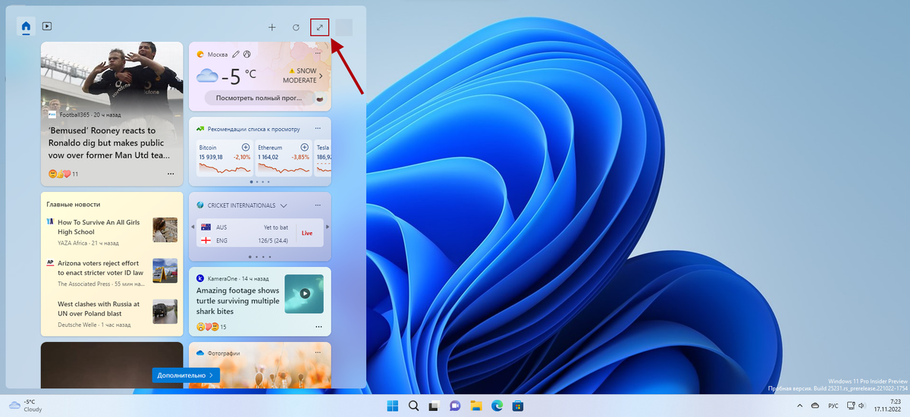Expand widgets panel to full view

point(320,27)
